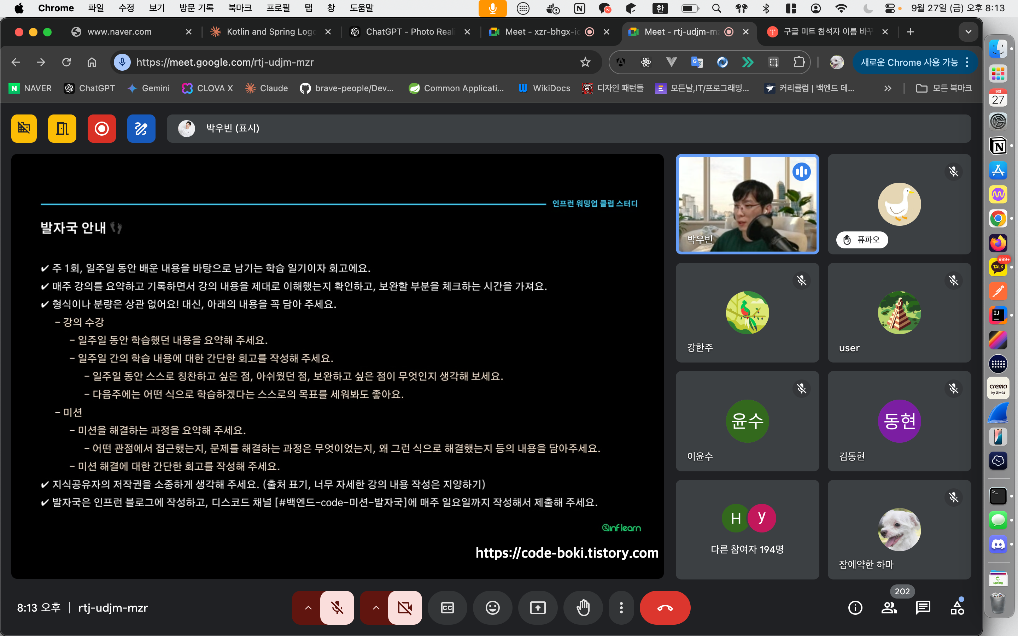
Task: Click the 새로운 Chrome 사용 가능 button
Action: pyautogui.click(x=909, y=62)
